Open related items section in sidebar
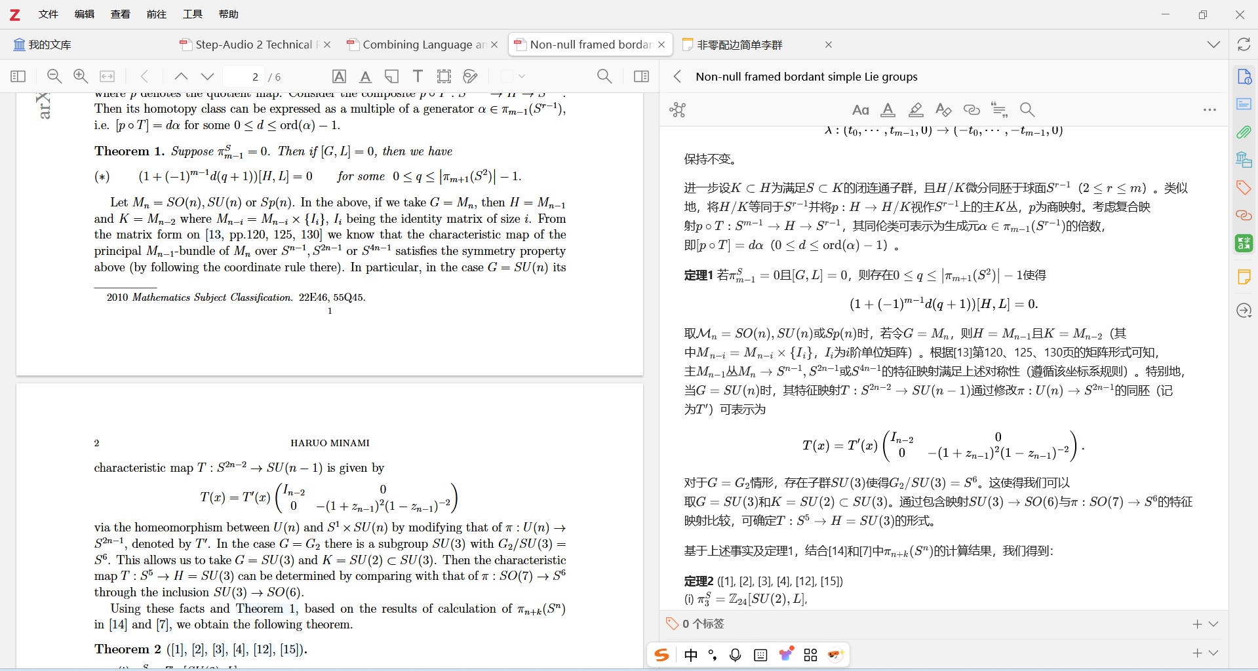The height and width of the screenshot is (671, 1258). coord(1244,215)
